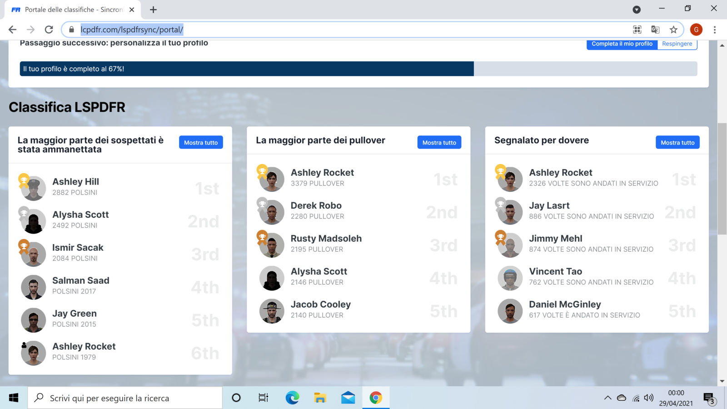The height and width of the screenshot is (409, 727).
Task: Click Completa il mio profilo button
Action: point(622,44)
